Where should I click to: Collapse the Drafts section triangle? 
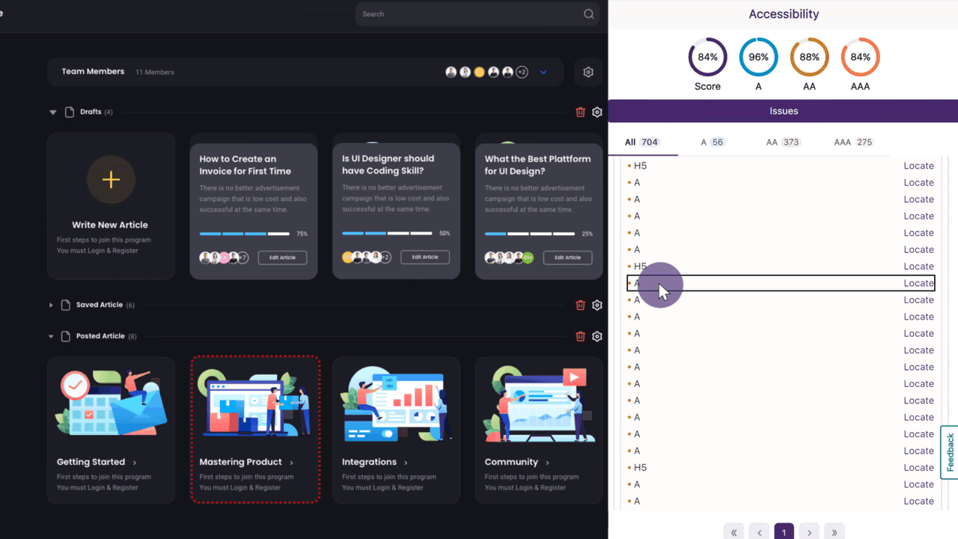52,112
